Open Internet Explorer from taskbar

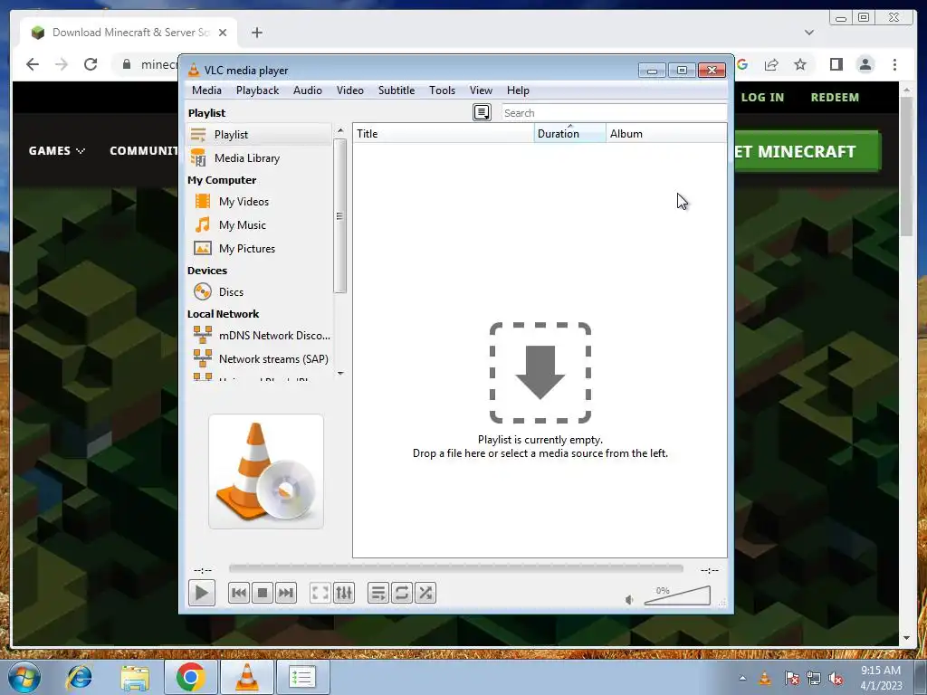80,677
